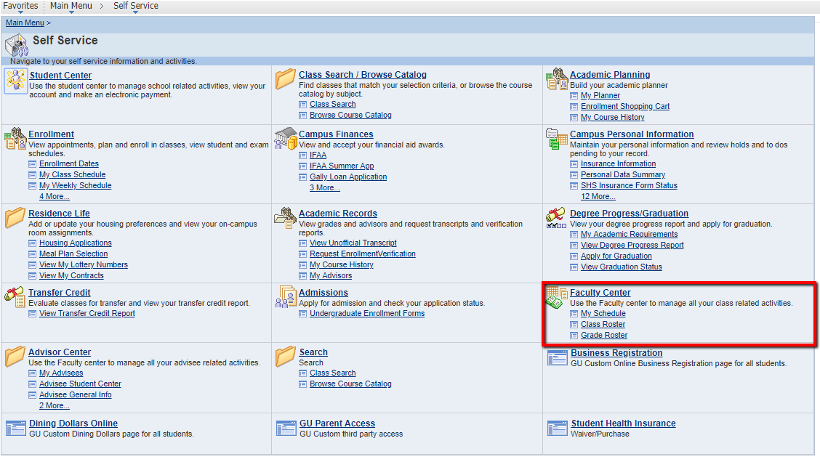
Task: Open Dining Dollars Online heading link
Action: (x=73, y=423)
